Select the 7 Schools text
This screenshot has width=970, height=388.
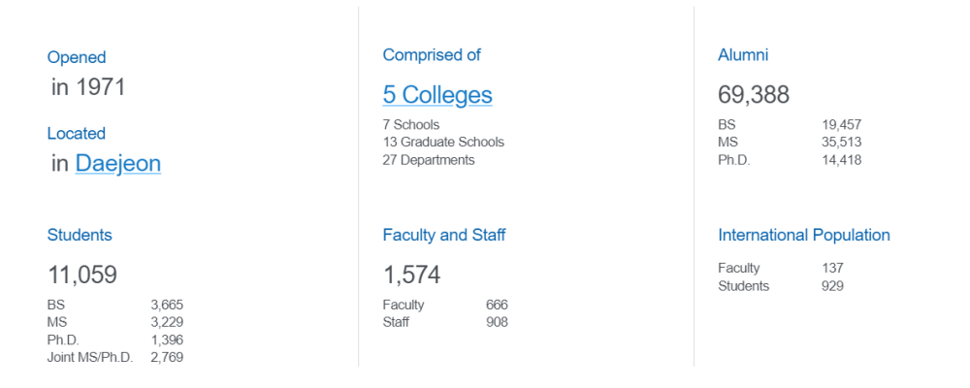point(411,125)
